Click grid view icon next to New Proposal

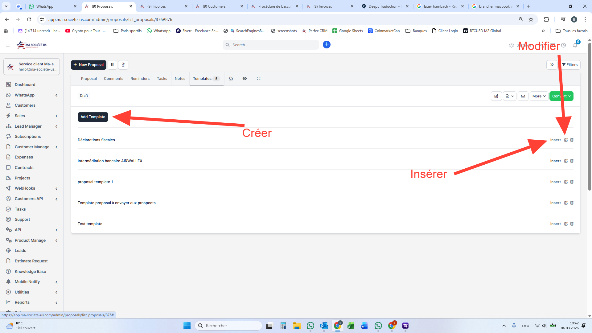coord(112,65)
